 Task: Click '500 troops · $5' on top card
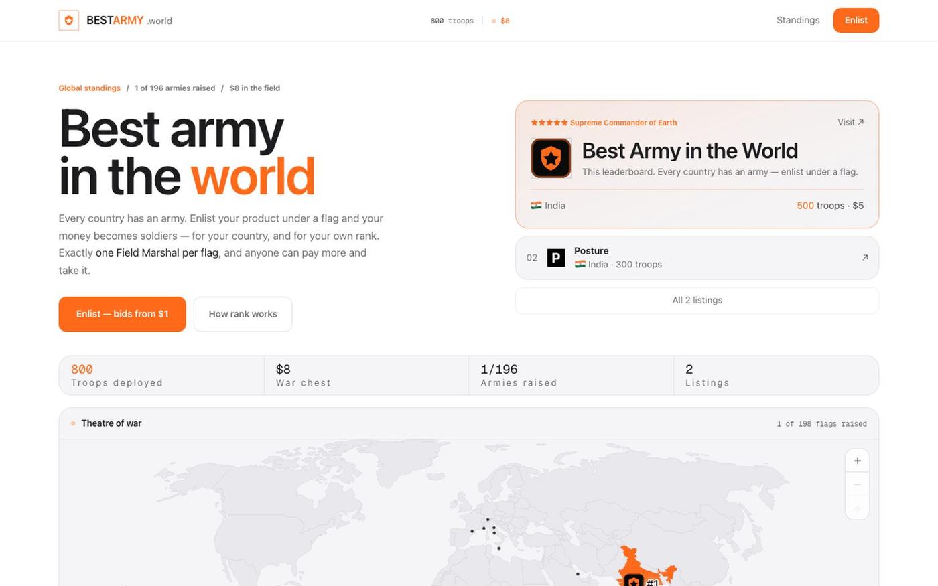tap(830, 206)
